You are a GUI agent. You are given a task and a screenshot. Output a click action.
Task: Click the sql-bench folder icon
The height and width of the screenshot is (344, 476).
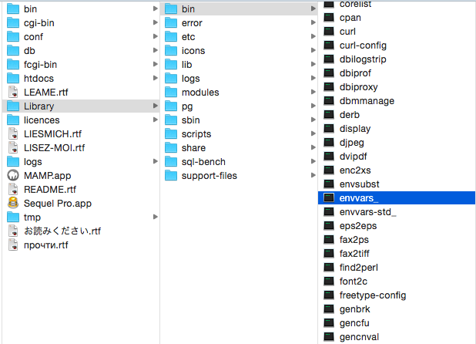pyautogui.click(x=171, y=162)
